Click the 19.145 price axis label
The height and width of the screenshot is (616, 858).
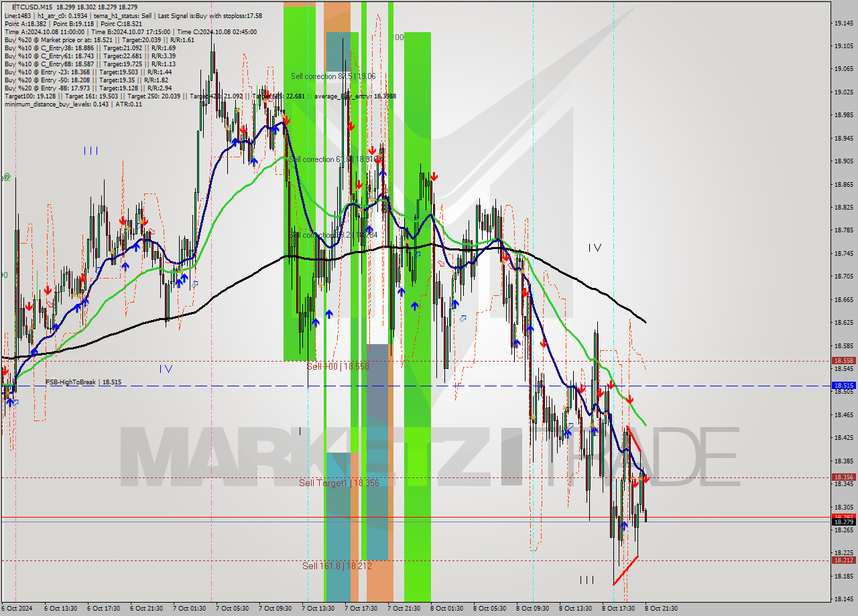[843, 23]
